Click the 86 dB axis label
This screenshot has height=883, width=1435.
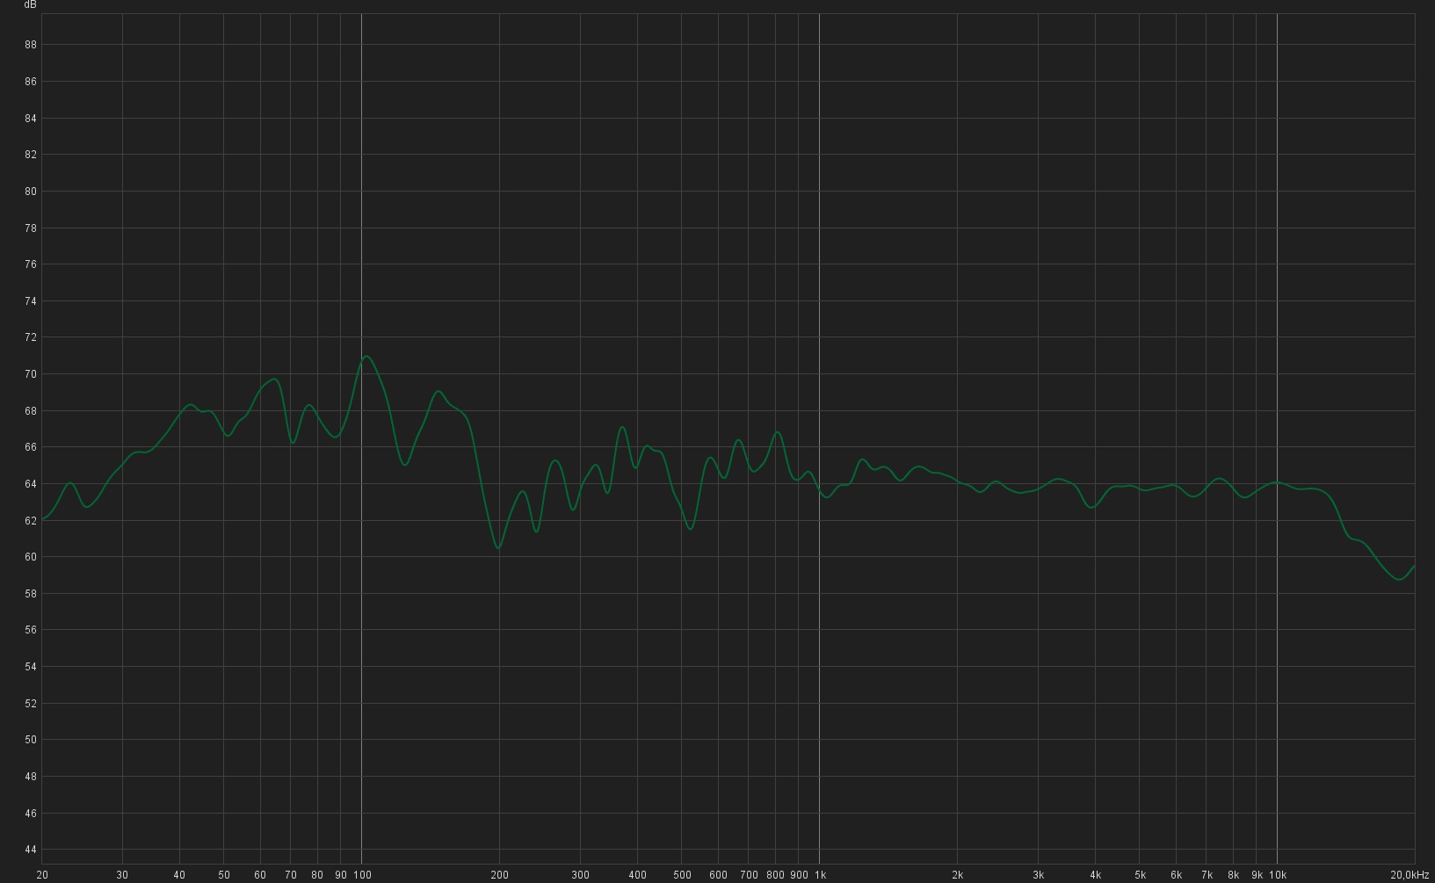31,82
